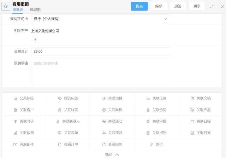Viewport: 226px width, 158px height.
Task: Click into the 报销事由 text area
Action: pyautogui.click(x=100, y=72)
